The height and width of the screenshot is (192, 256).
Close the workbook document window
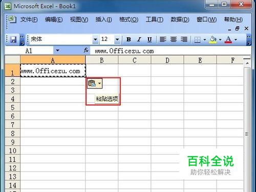coord(246,29)
